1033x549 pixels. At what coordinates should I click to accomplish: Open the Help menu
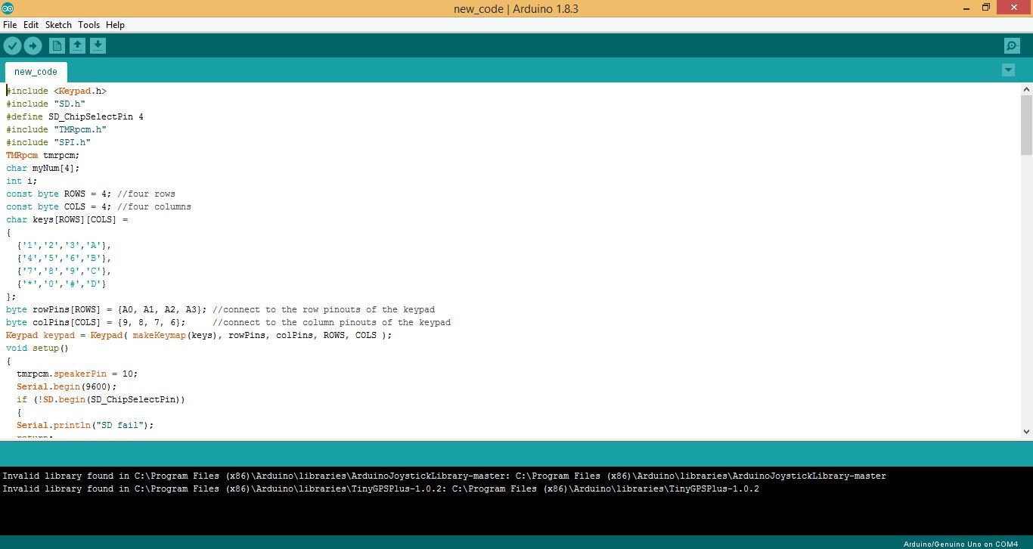point(115,24)
